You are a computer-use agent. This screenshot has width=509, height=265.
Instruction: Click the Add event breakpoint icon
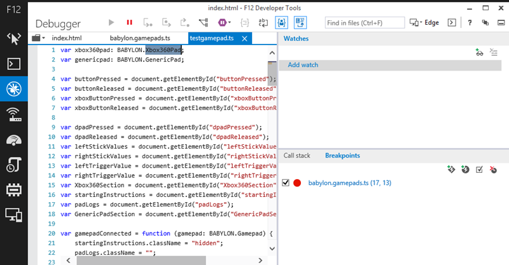[465, 169]
